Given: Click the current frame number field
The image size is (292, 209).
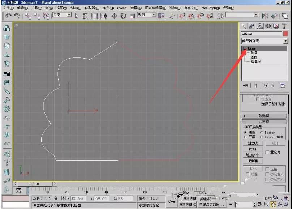Looking at the screenshot, I should click(x=244, y=204).
